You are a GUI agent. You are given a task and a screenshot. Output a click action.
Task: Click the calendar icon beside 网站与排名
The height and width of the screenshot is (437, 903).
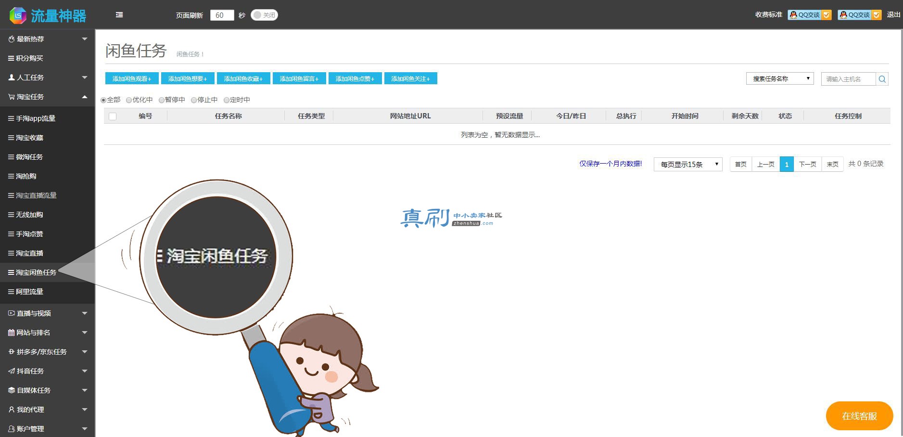click(x=12, y=333)
